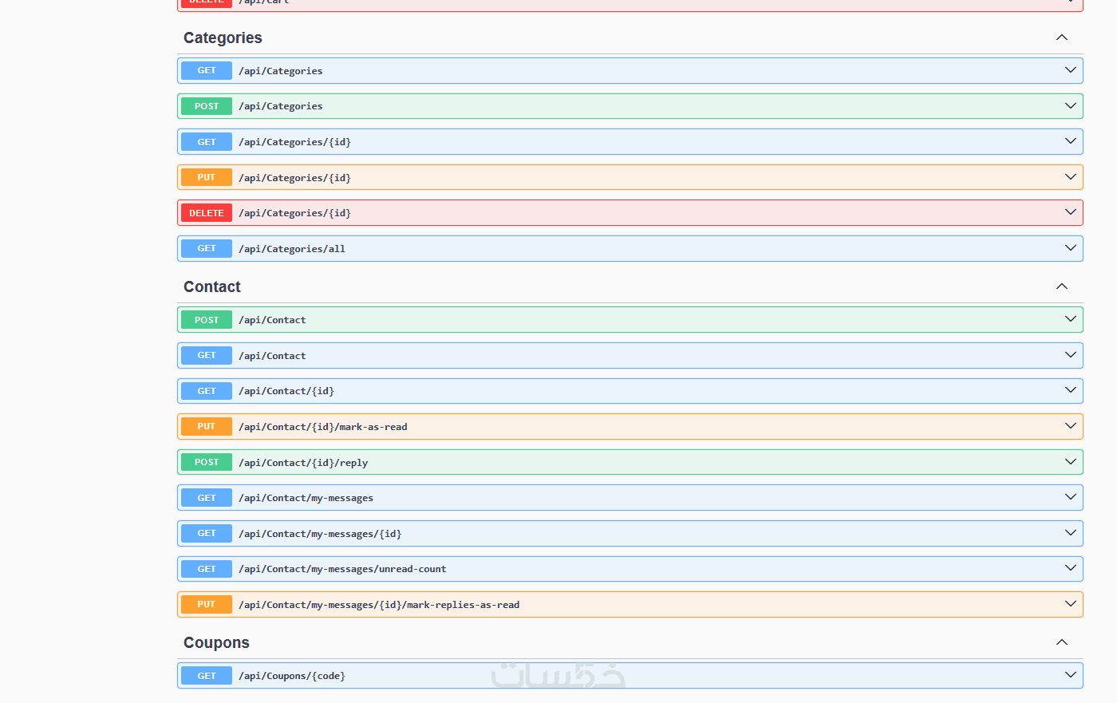Click GET badge for /api/Coupons/{code}

[x=207, y=676]
